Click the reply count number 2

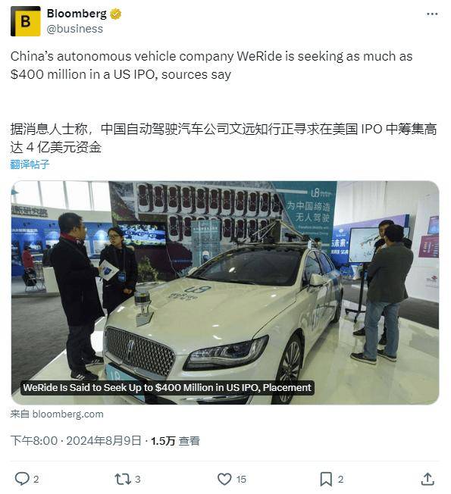pos(36,480)
